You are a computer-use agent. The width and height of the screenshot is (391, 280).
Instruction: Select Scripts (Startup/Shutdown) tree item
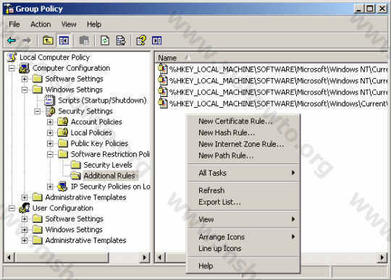click(102, 101)
